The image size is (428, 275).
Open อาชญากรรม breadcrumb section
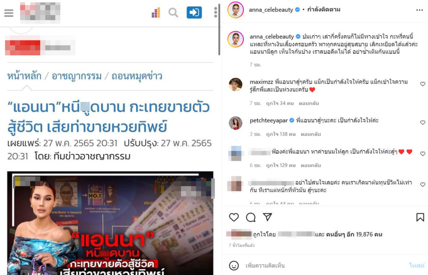77,76
